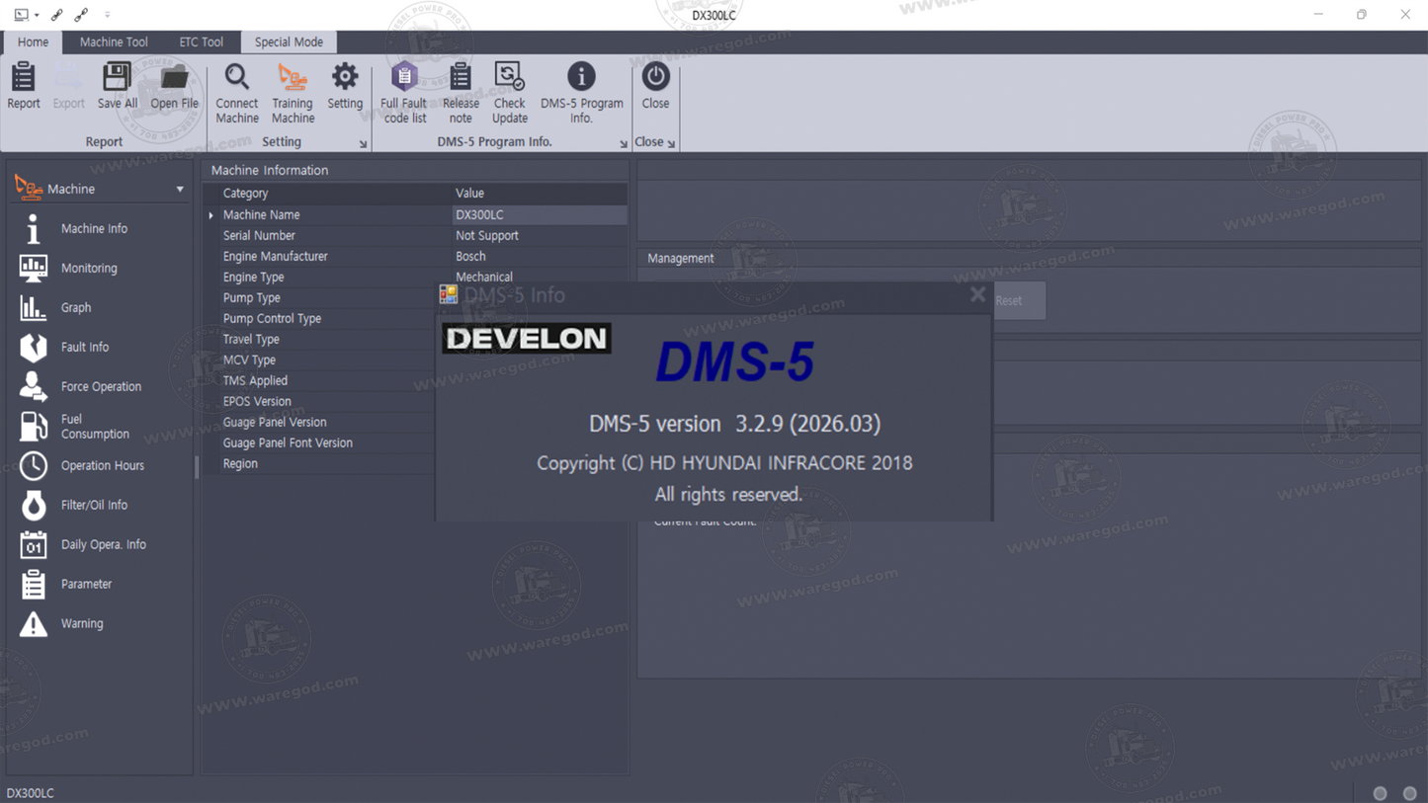The image size is (1428, 803).
Task: Select the DX300LC value cell
Action: click(x=539, y=214)
